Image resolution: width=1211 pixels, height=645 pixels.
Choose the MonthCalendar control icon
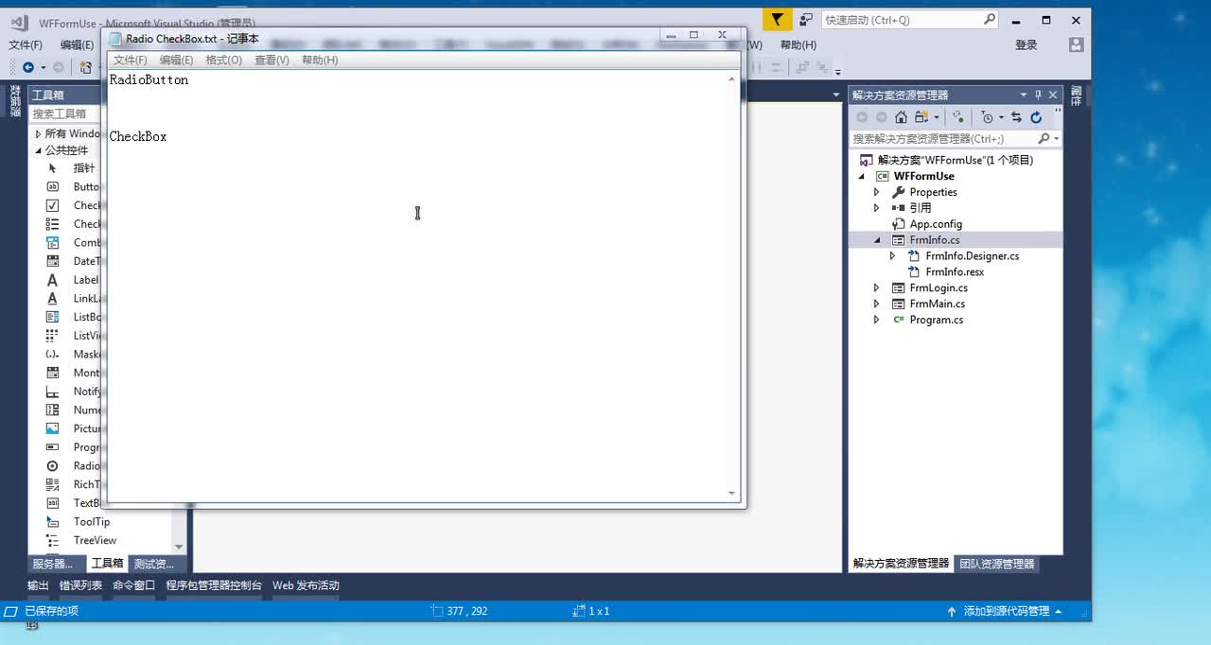click(x=53, y=373)
